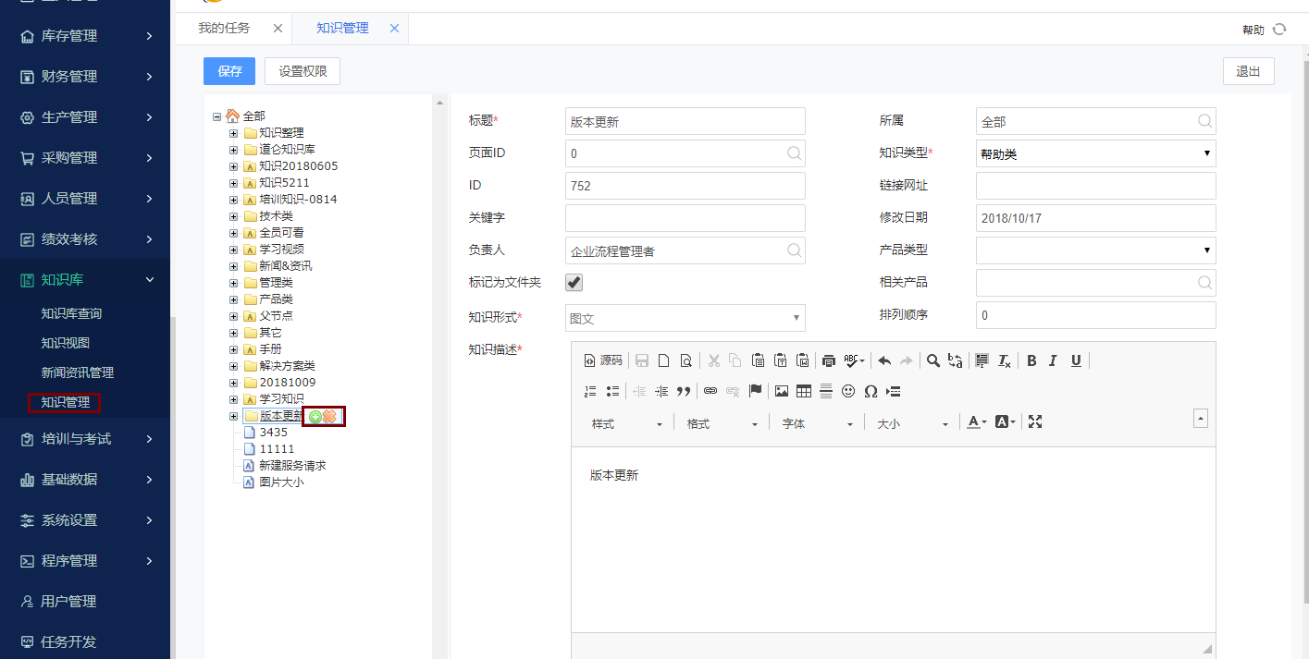Apply bold formatting in the editor

click(1031, 360)
